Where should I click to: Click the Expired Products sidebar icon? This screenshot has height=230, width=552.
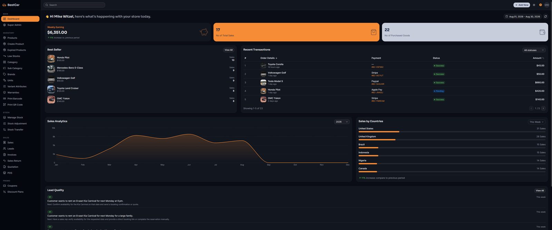click(x=4, y=50)
